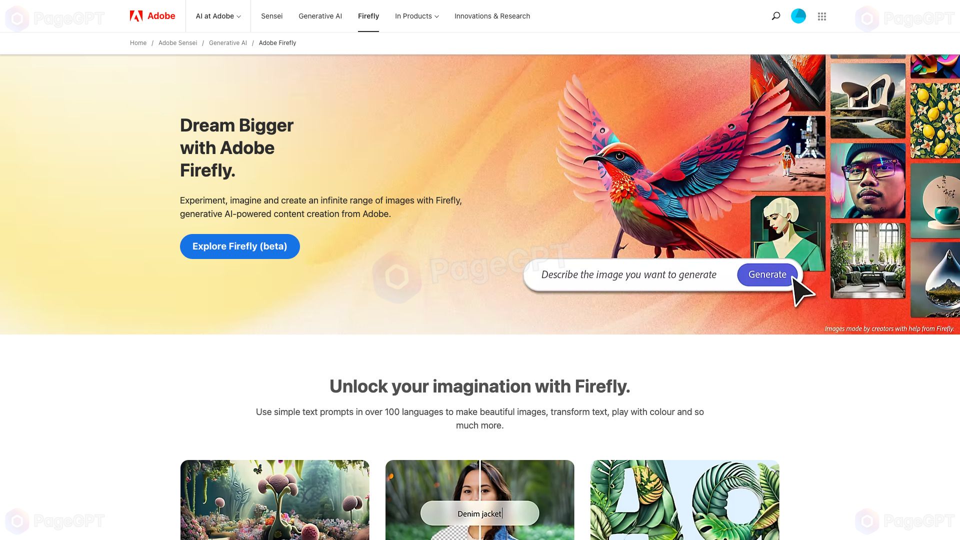Click the image prompt input field
960x540 pixels.
coord(628,274)
